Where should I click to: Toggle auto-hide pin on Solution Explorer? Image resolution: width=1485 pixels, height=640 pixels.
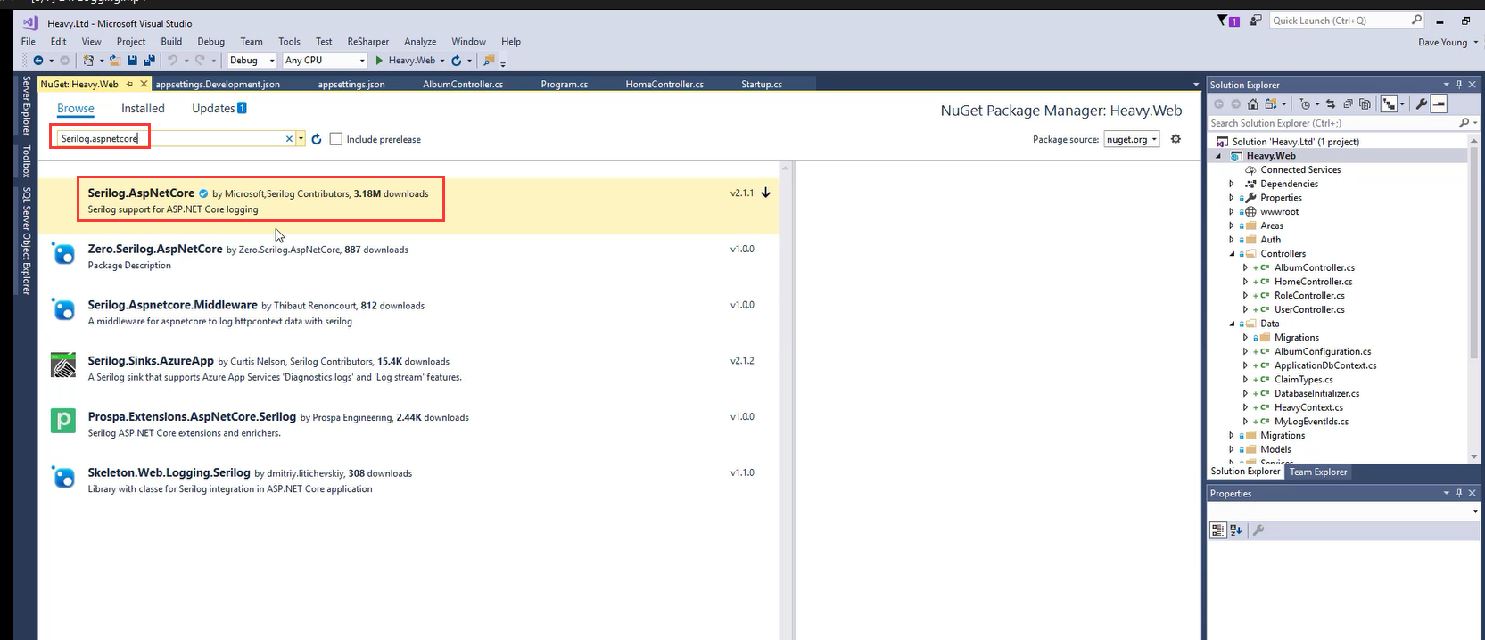coord(1459,85)
